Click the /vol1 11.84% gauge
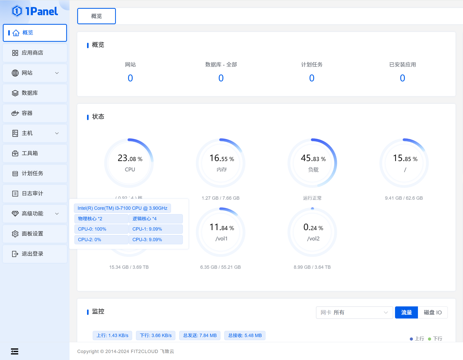This screenshot has height=360, width=463. pos(221,232)
